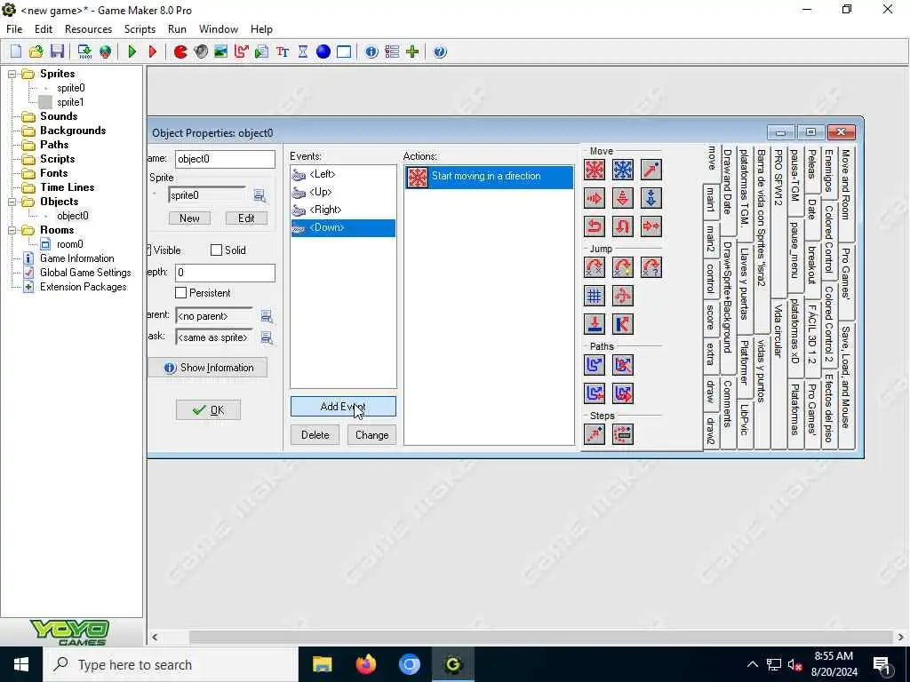
Task: Open the Run menu
Action: [x=177, y=29]
